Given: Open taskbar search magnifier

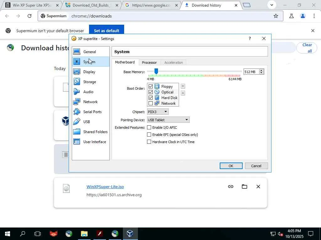Looking at the screenshot, I should [x=23, y=233].
